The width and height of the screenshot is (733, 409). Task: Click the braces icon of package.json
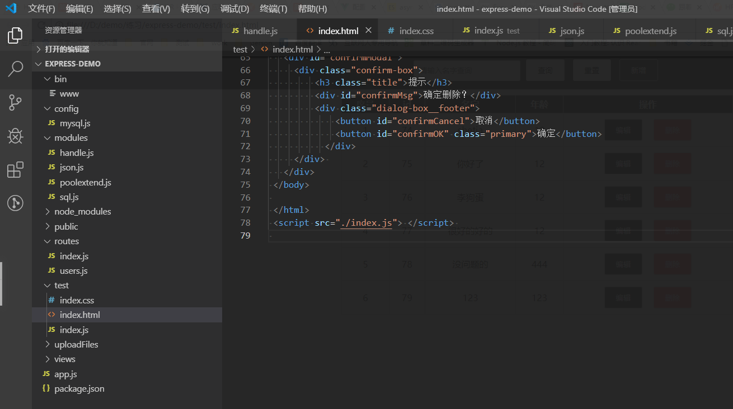(46, 388)
